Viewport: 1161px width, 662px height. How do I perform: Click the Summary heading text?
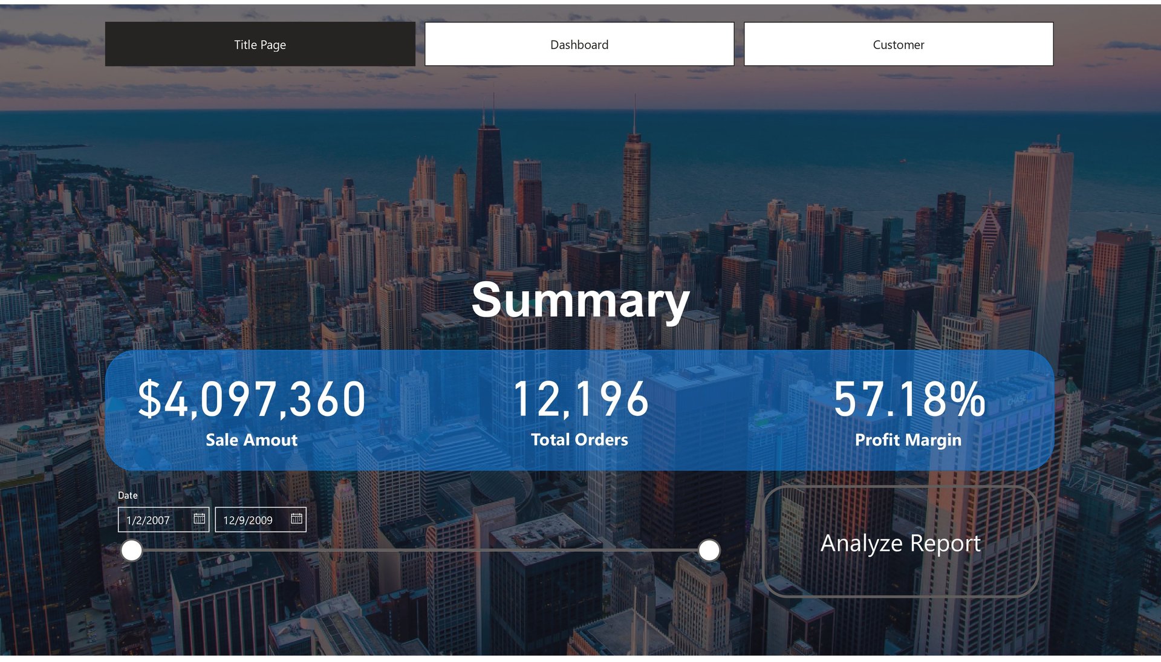579,300
